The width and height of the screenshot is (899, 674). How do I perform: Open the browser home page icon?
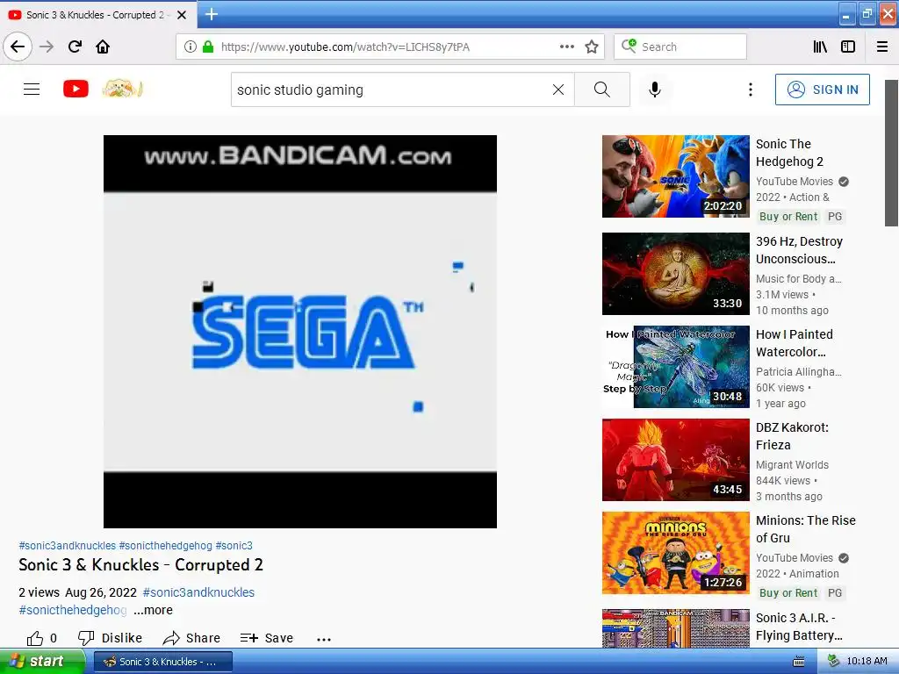(103, 47)
